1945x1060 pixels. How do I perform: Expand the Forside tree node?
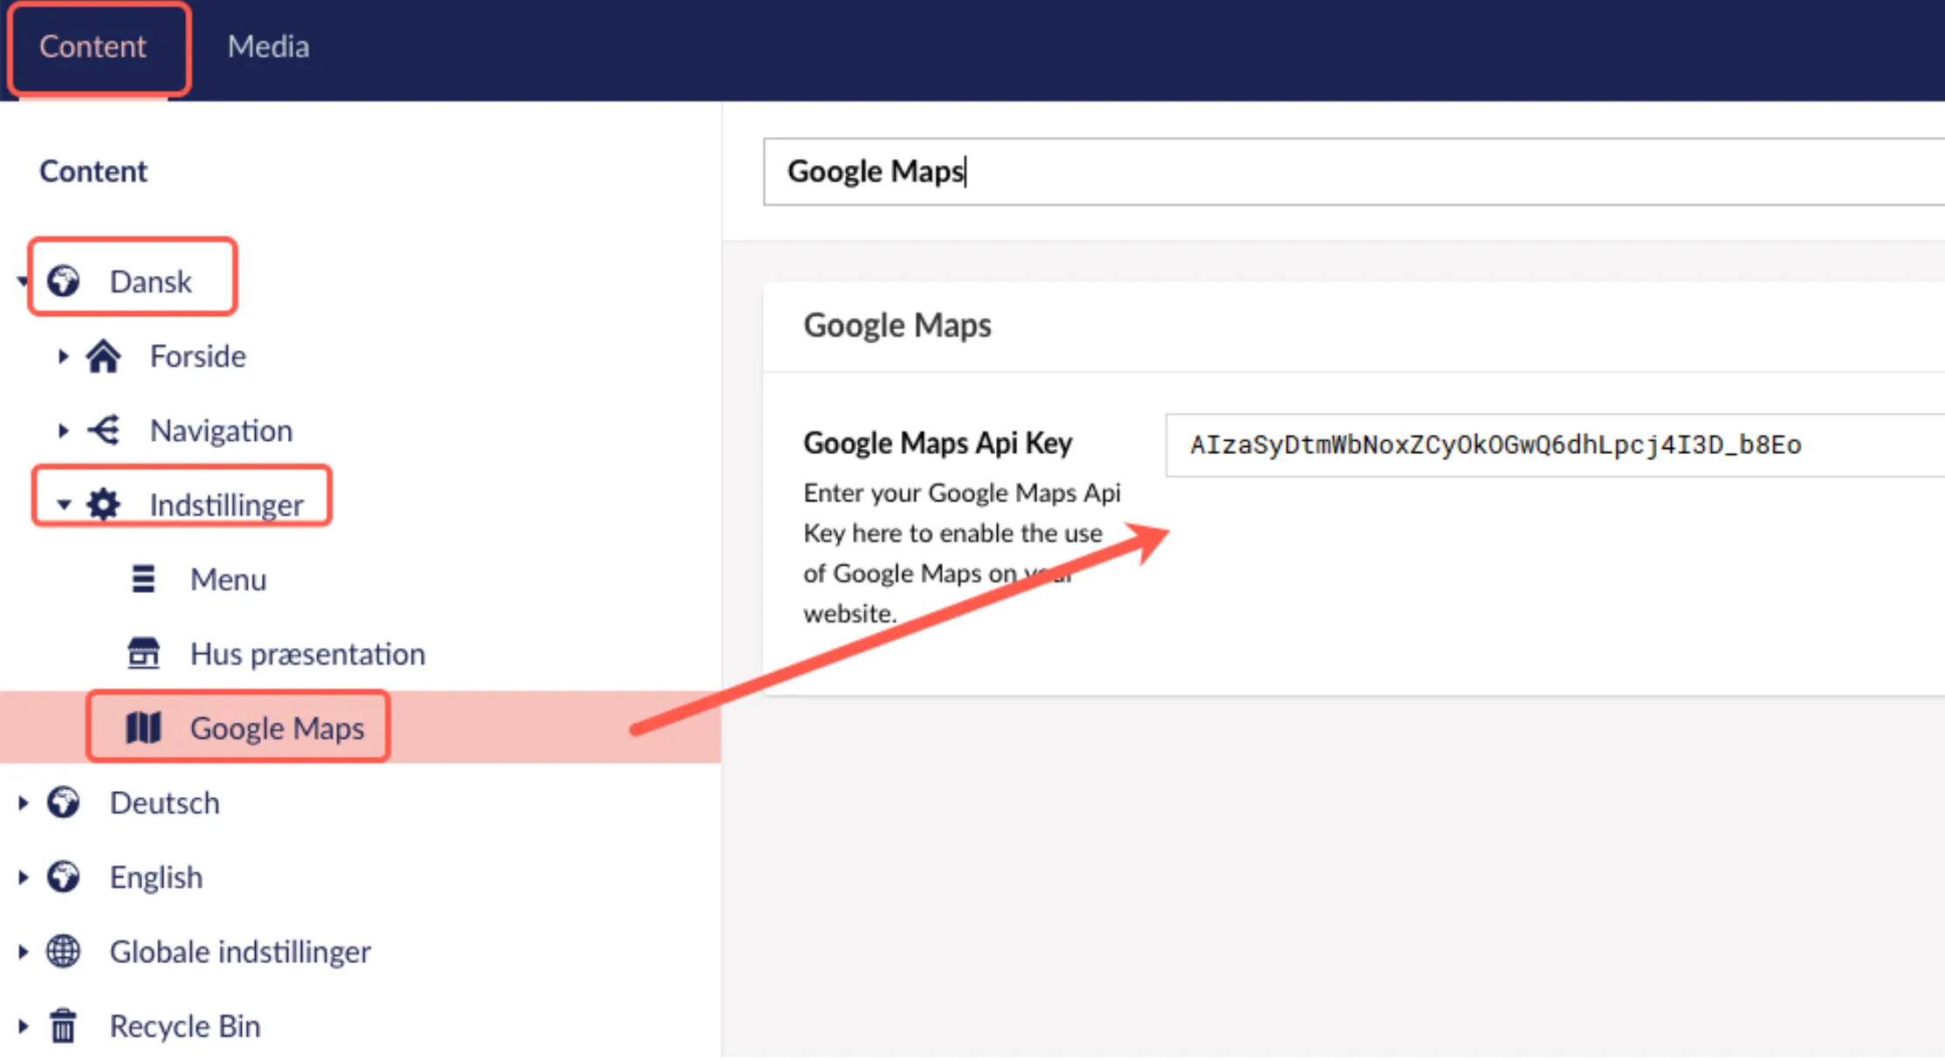tap(63, 356)
